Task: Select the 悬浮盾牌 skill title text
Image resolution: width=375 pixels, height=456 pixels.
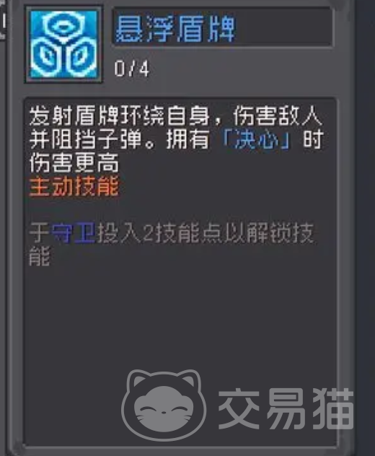Action: pyautogui.click(x=175, y=29)
